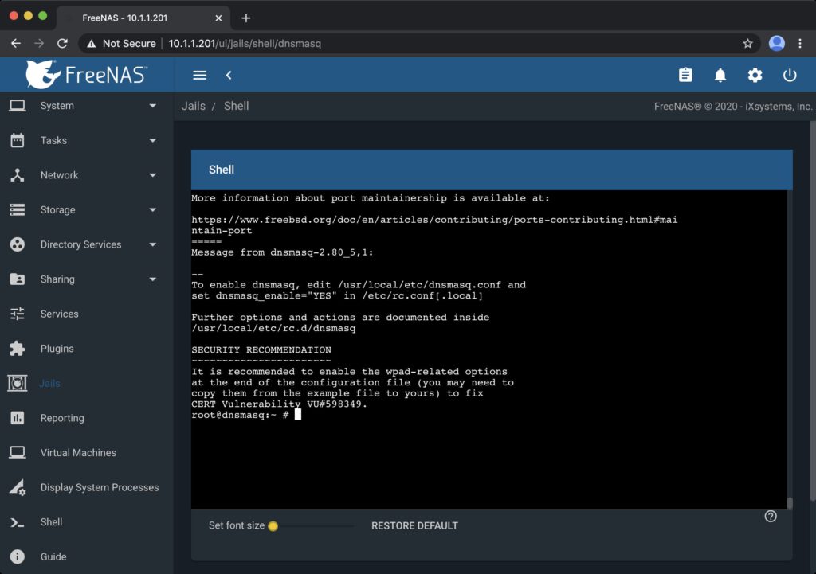
Task: Open the Plugins menu item
Action: (x=86, y=349)
